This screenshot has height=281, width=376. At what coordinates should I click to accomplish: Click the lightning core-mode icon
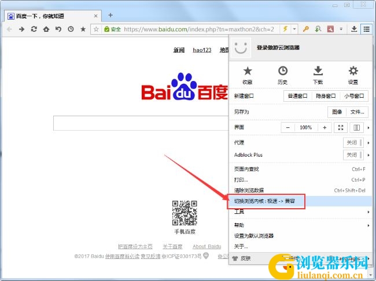click(x=285, y=29)
